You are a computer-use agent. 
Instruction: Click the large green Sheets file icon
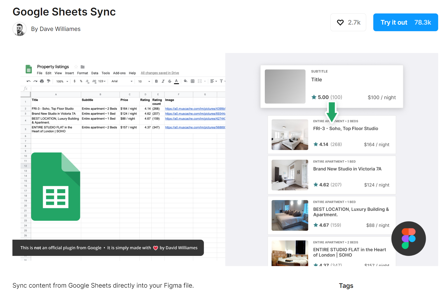[56, 186]
